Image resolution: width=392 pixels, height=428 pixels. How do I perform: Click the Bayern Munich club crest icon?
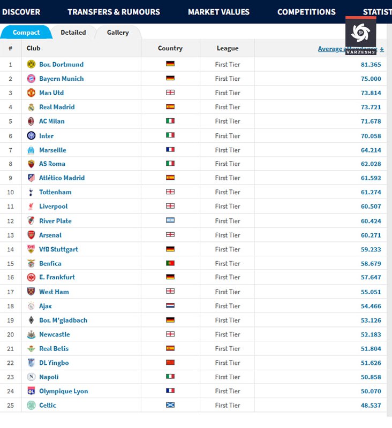click(x=31, y=79)
